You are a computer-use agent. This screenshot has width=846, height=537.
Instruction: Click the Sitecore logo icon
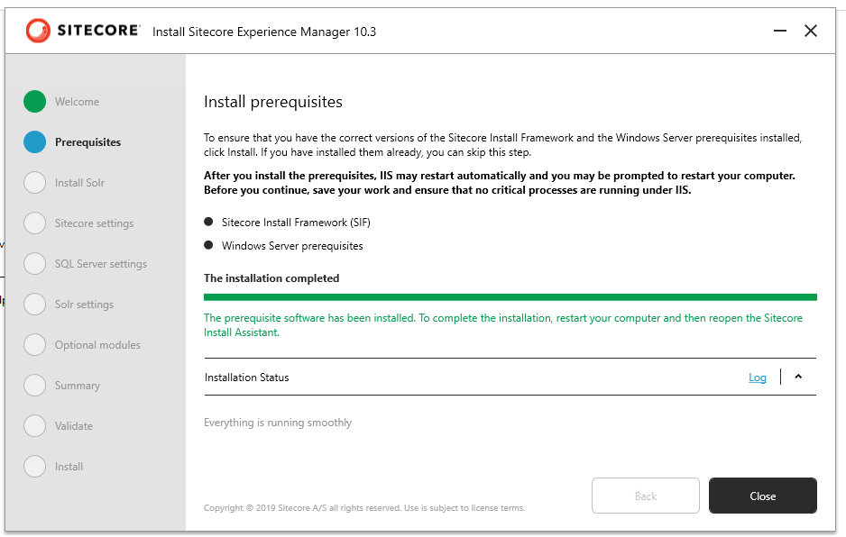(39, 32)
